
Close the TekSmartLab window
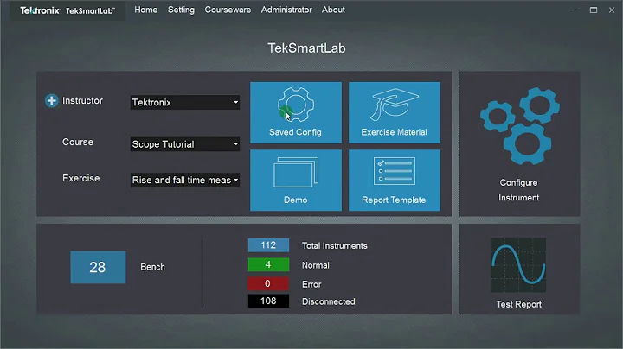(612, 10)
